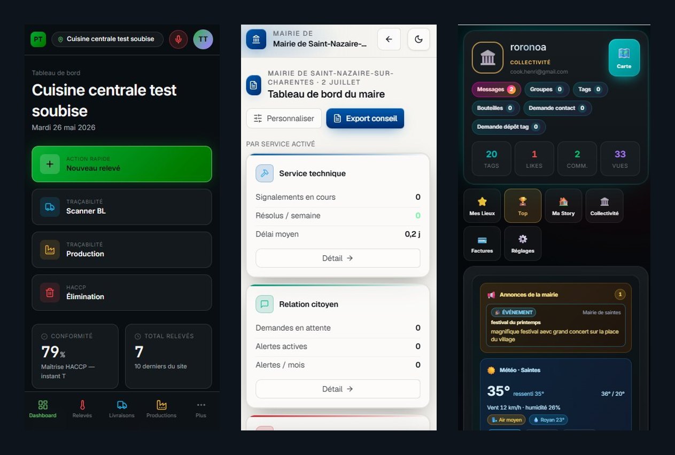
Task: Click the trash icon on Élimination card
Action: coord(50,293)
